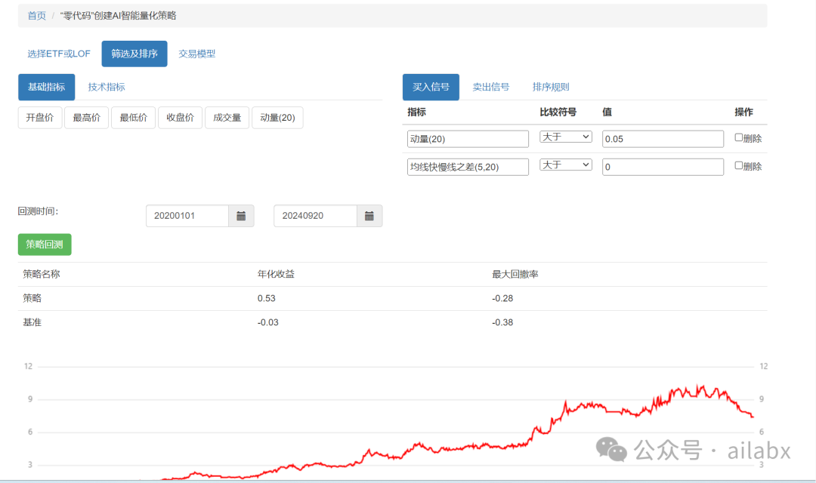Viewport: 816px width, 483px height.
Task: Select the 策略 annual return value 0.53
Action: 267,298
